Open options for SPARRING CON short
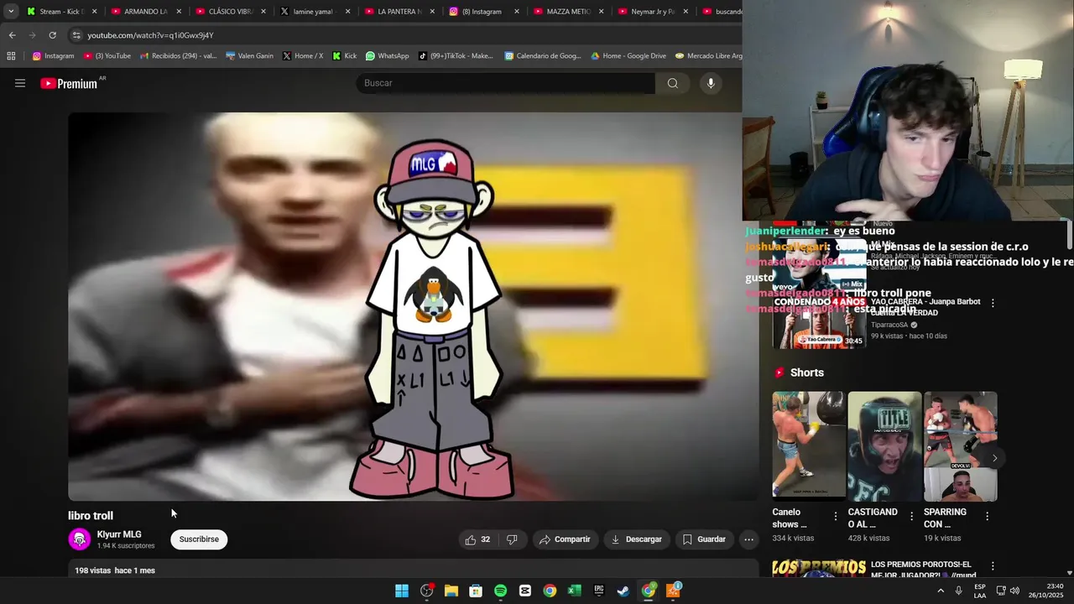 (x=987, y=517)
